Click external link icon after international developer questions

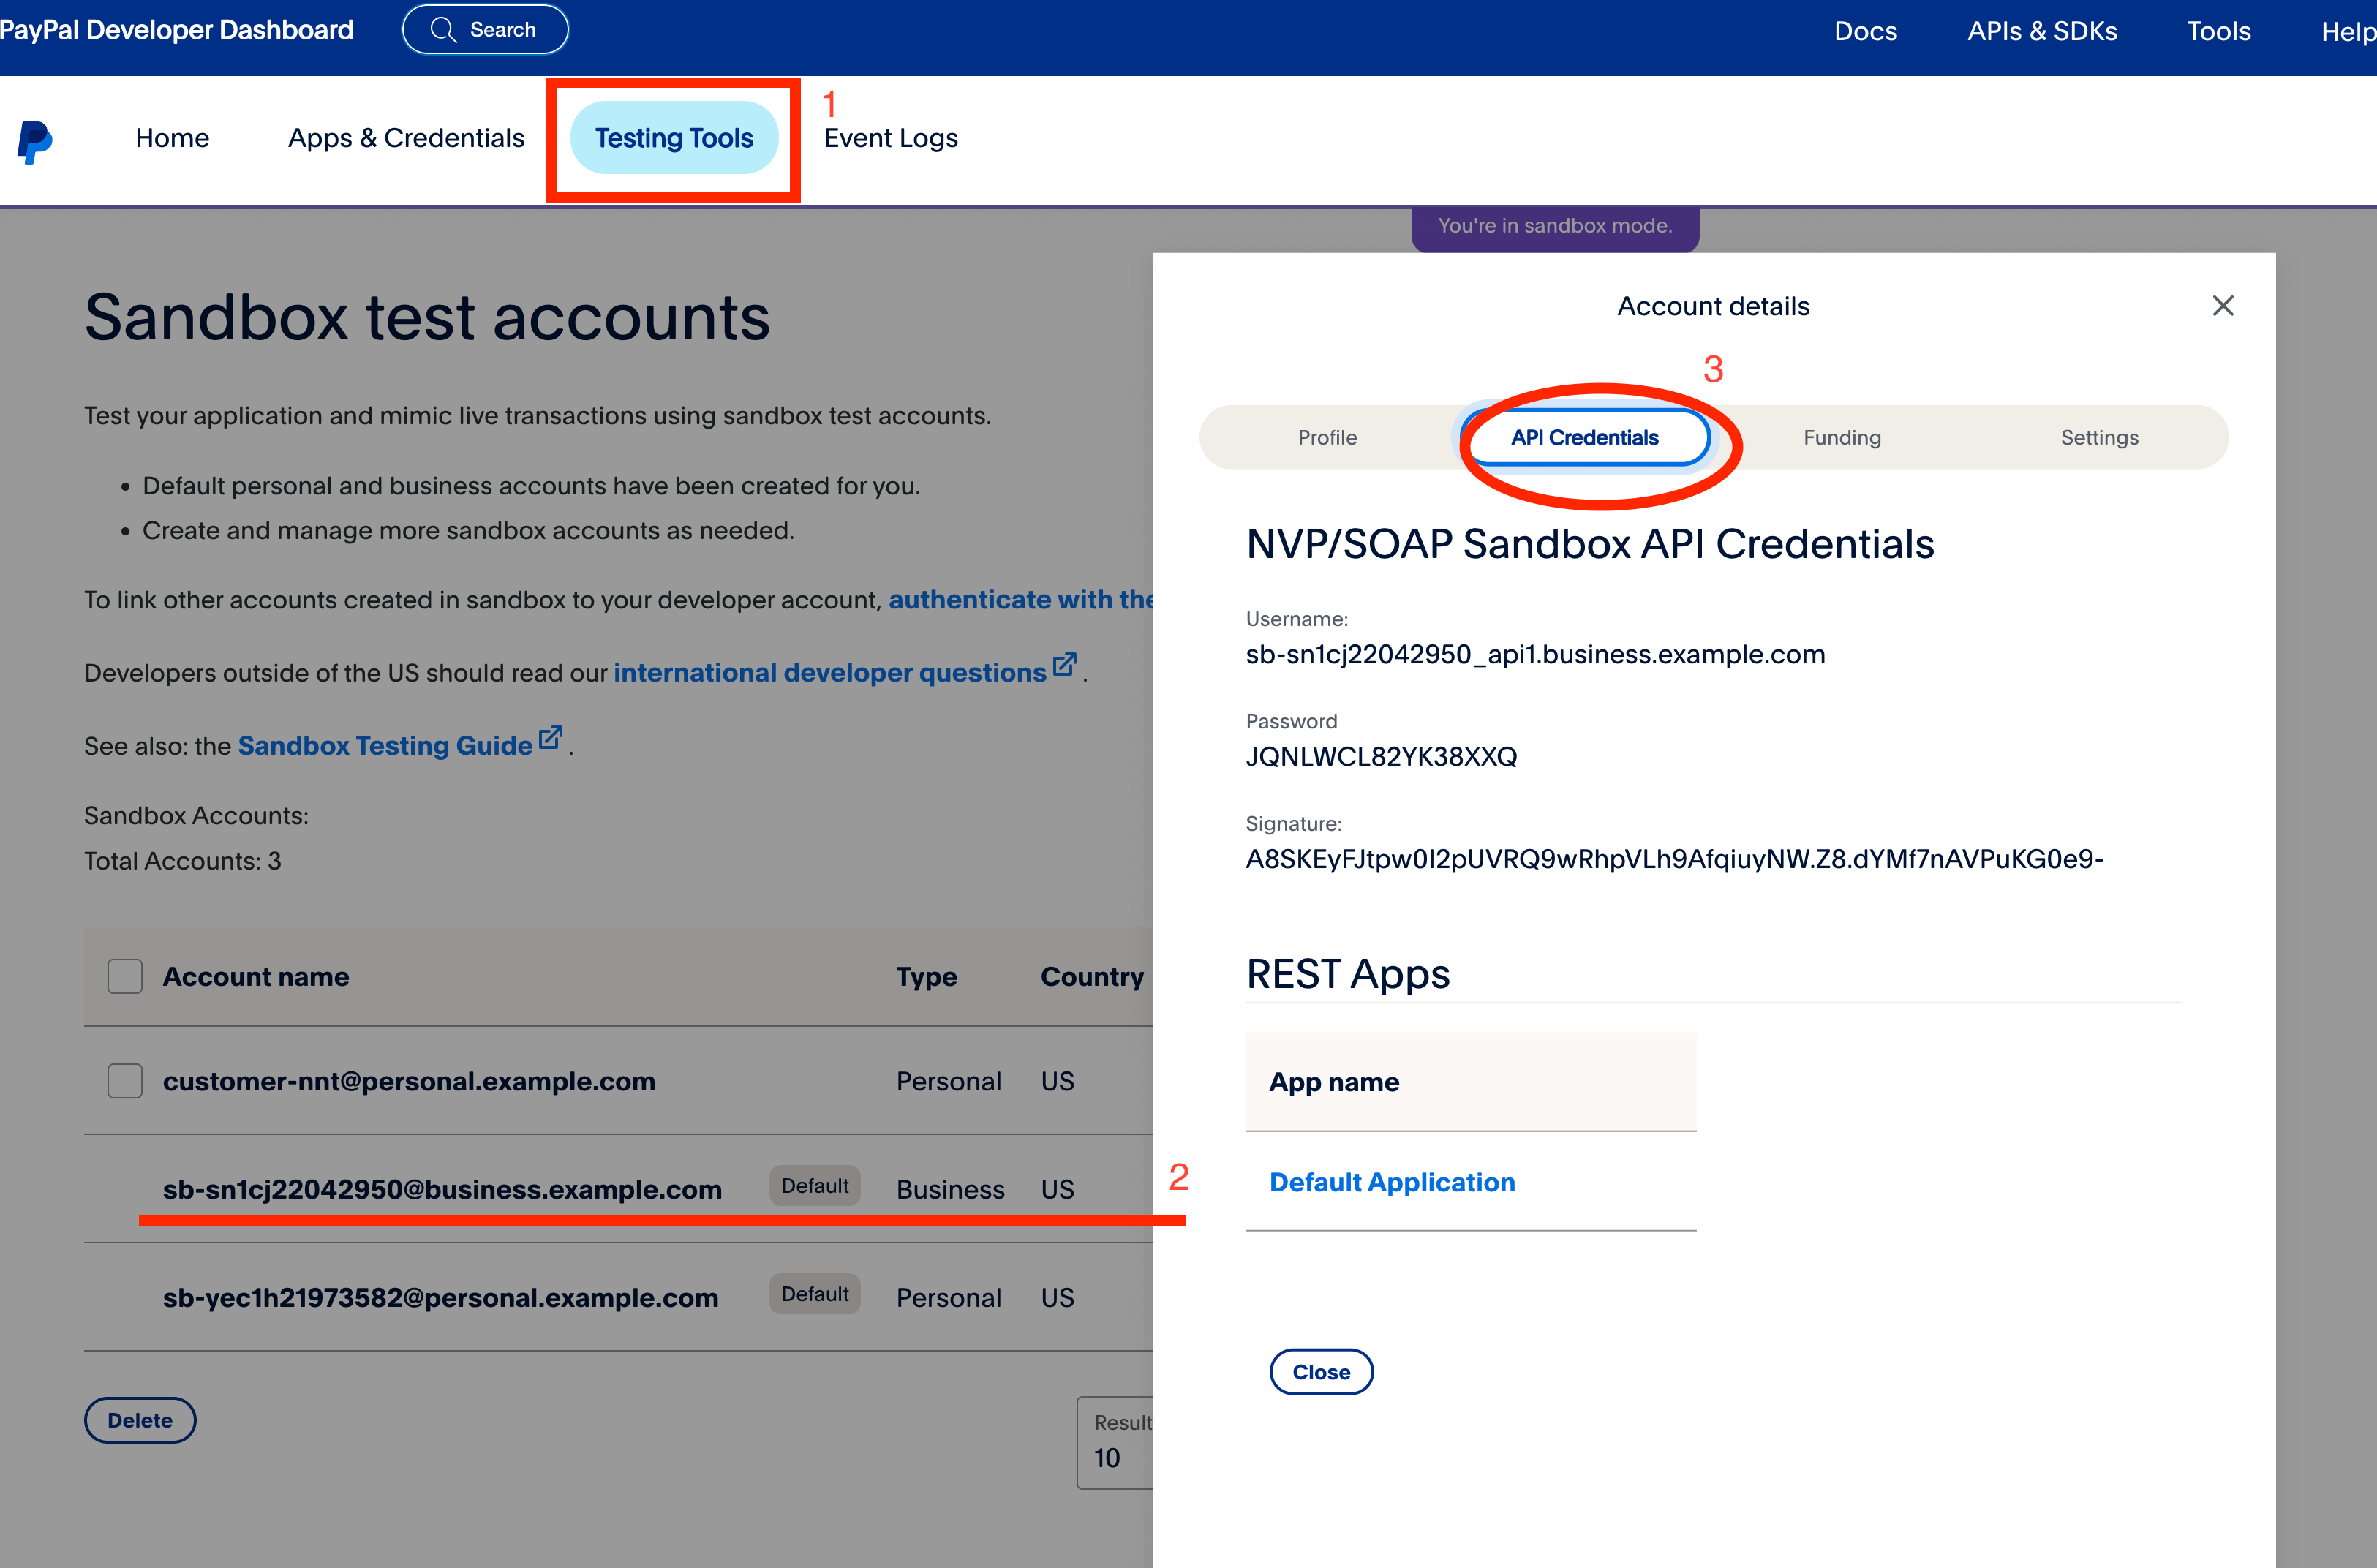coord(1064,665)
